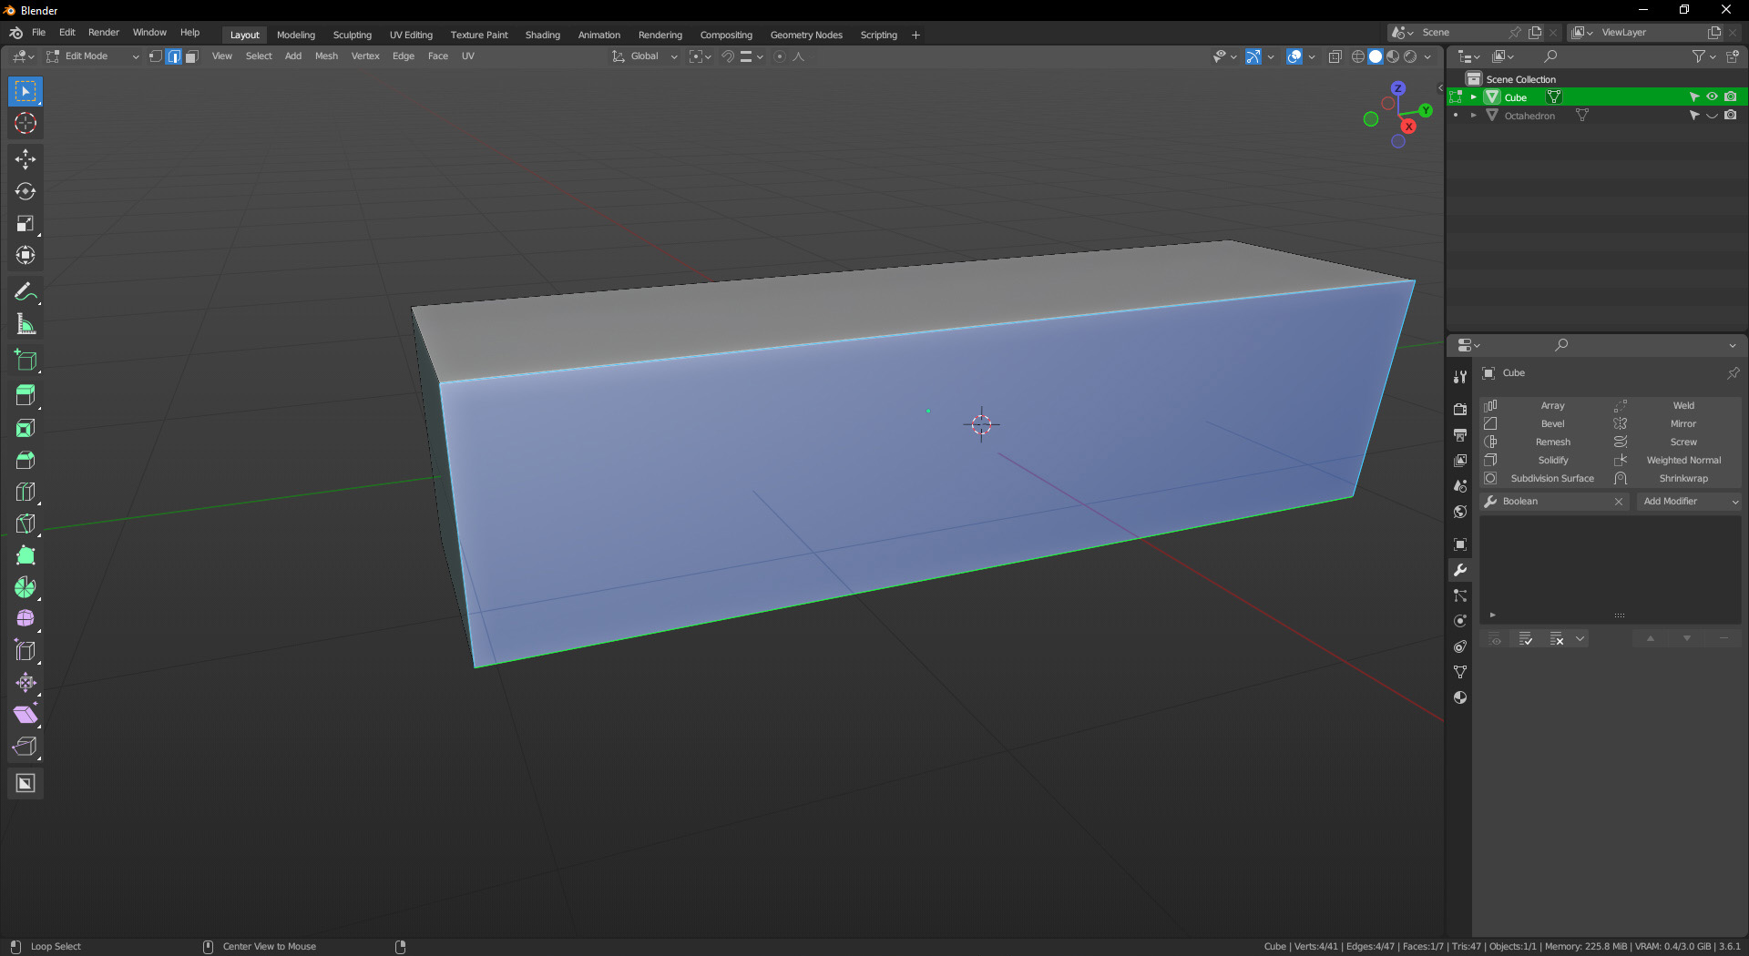Disable Octahedron render camera icon

(x=1730, y=116)
